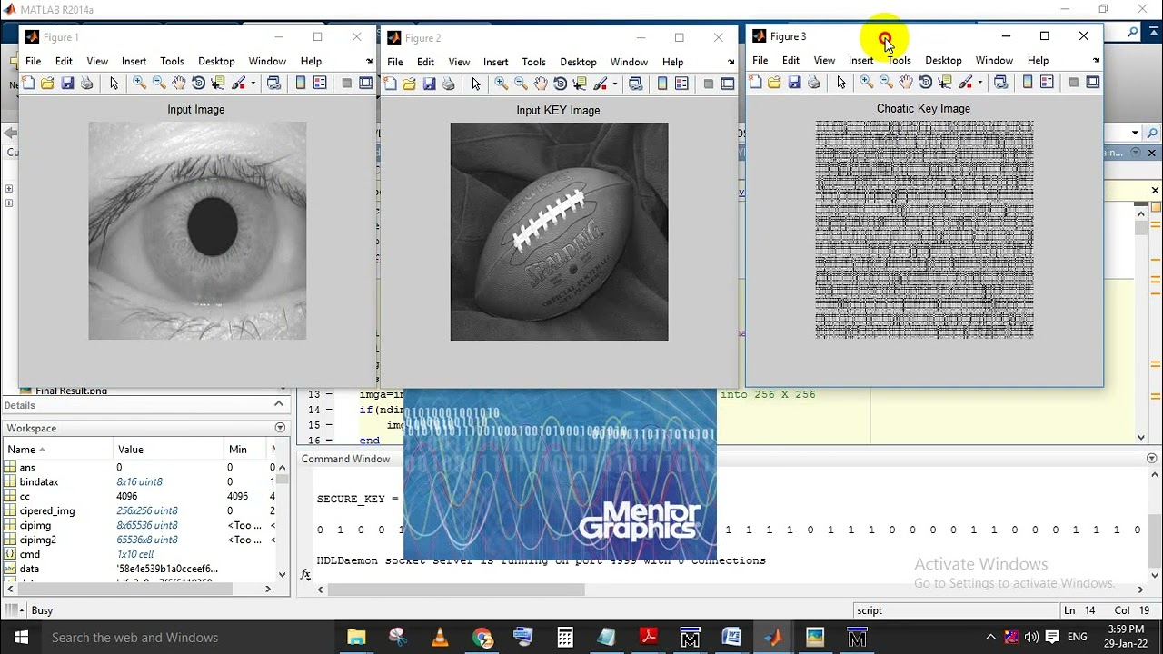The height and width of the screenshot is (654, 1163).
Task: Insert Legend in Figure 3
Action: [1047, 82]
